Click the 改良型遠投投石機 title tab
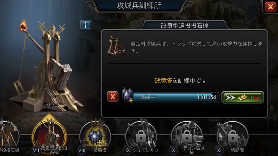 click(x=184, y=25)
